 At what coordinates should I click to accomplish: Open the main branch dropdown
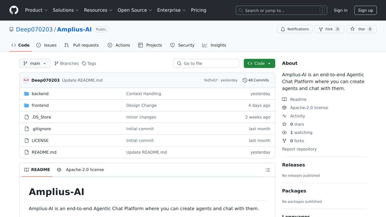(x=35, y=63)
